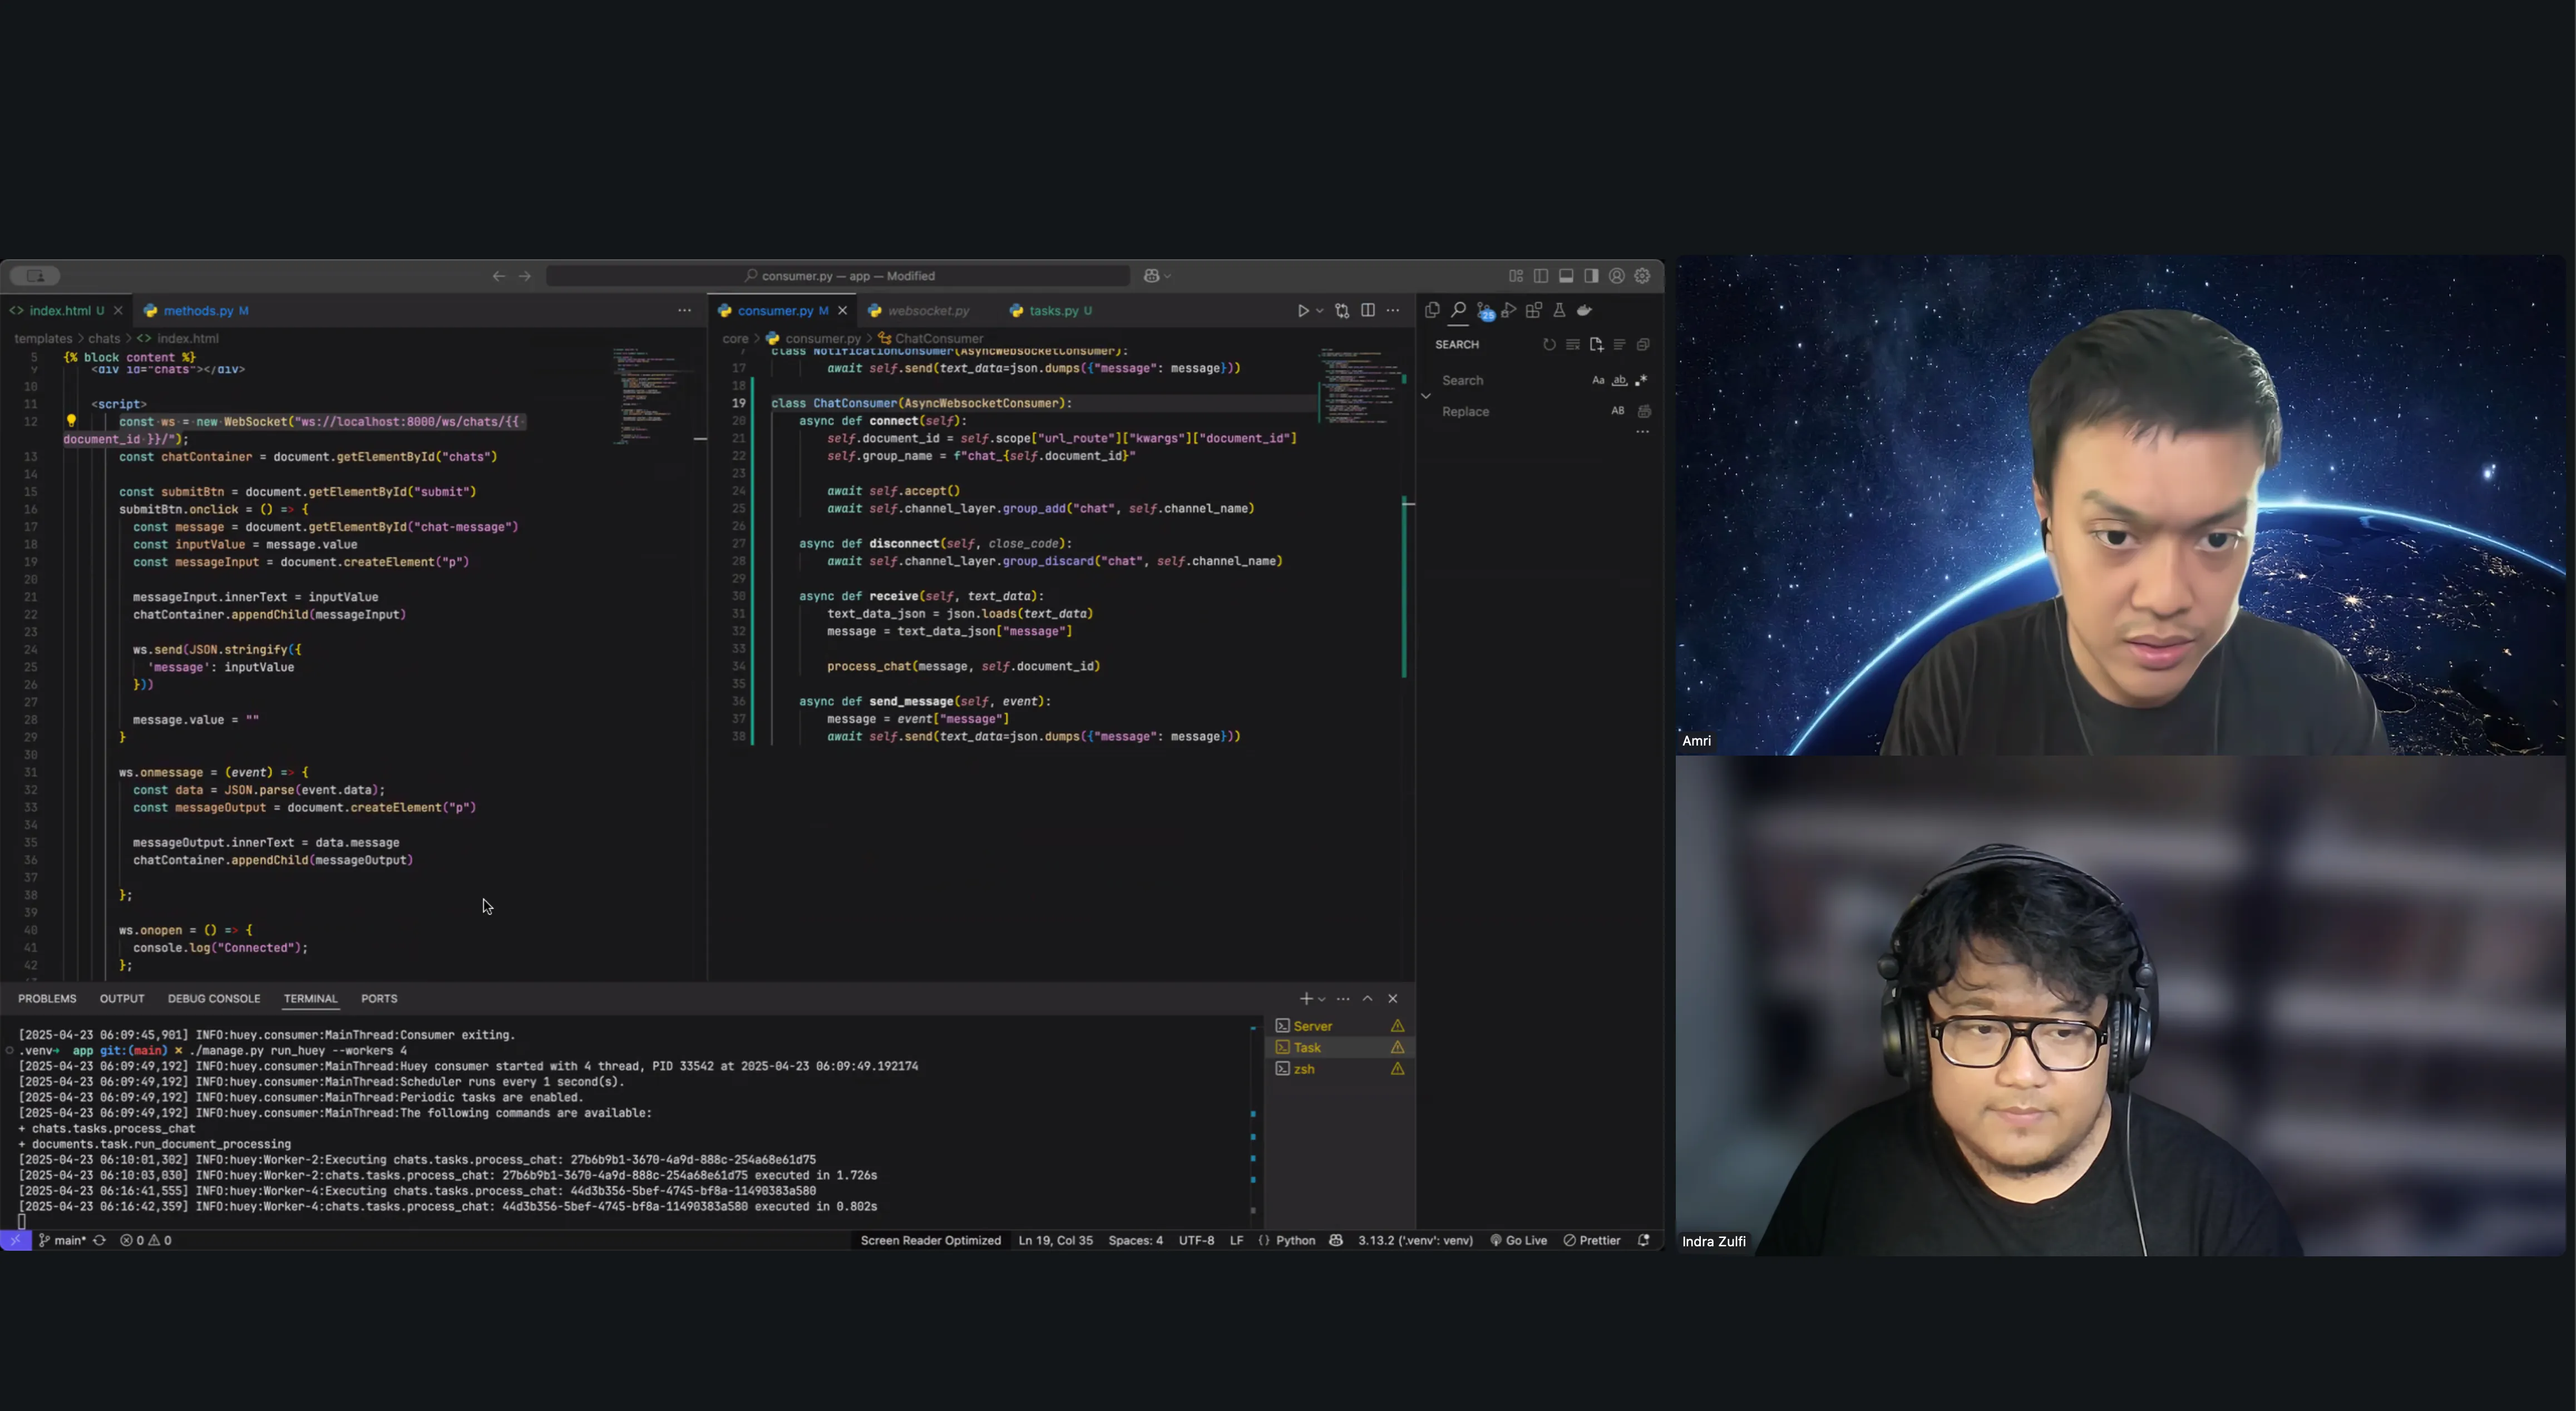Toggle search details with the ellipsis
This screenshot has width=2576, height=1411.
[x=1642, y=432]
